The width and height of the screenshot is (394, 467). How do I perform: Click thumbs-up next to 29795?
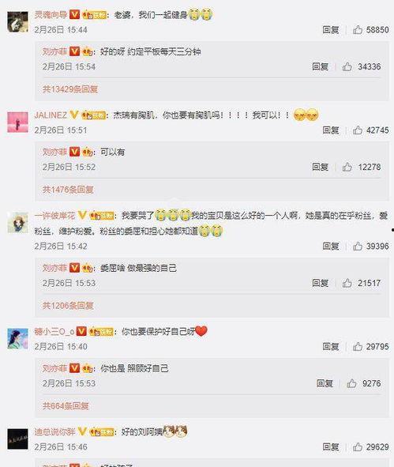pos(358,346)
